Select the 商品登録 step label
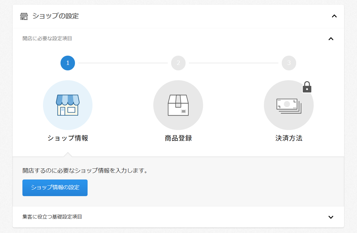Viewport: 357px width, 233px height. [x=178, y=139]
